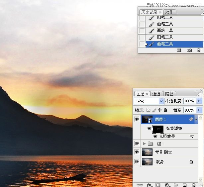Open the Layers panel flyout menu
This screenshot has width=204, height=187.
200,95
